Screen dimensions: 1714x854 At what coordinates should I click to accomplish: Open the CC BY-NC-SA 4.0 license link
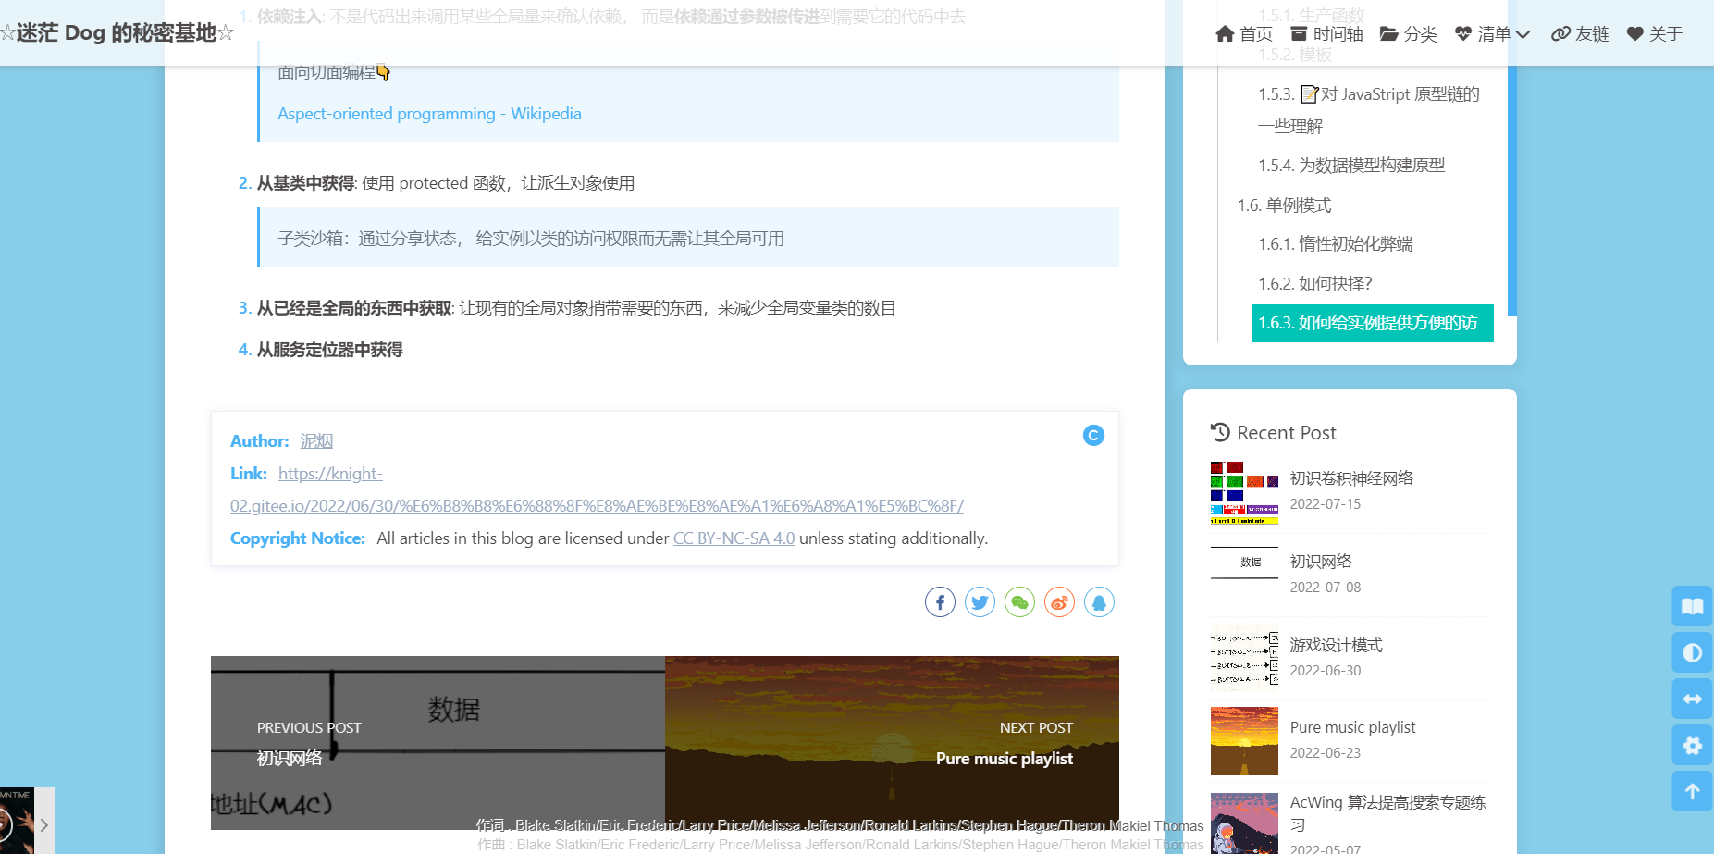point(734,538)
